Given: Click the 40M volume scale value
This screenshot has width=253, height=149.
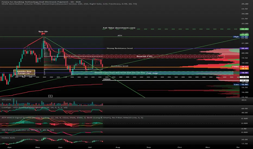Looking at the screenshot, I should tap(244, 100).
